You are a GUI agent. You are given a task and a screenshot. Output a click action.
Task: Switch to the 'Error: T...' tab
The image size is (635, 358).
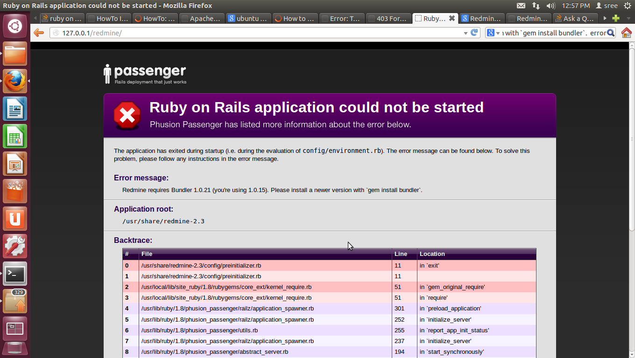(x=341, y=19)
